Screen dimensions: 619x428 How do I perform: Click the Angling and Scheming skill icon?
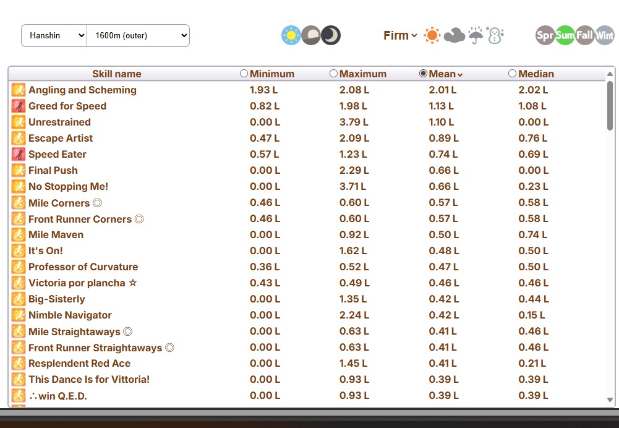click(x=18, y=90)
